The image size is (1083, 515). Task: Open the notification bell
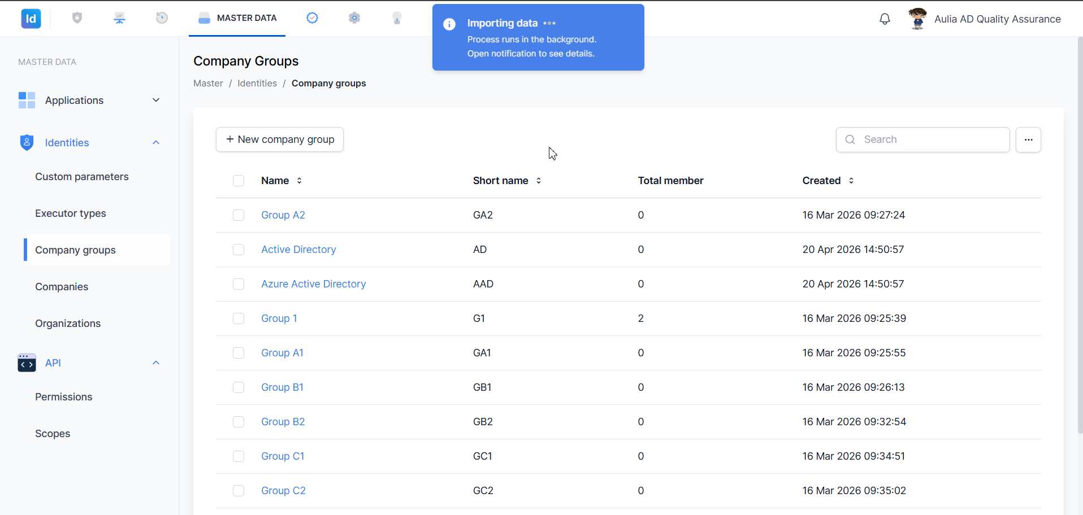coord(885,19)
